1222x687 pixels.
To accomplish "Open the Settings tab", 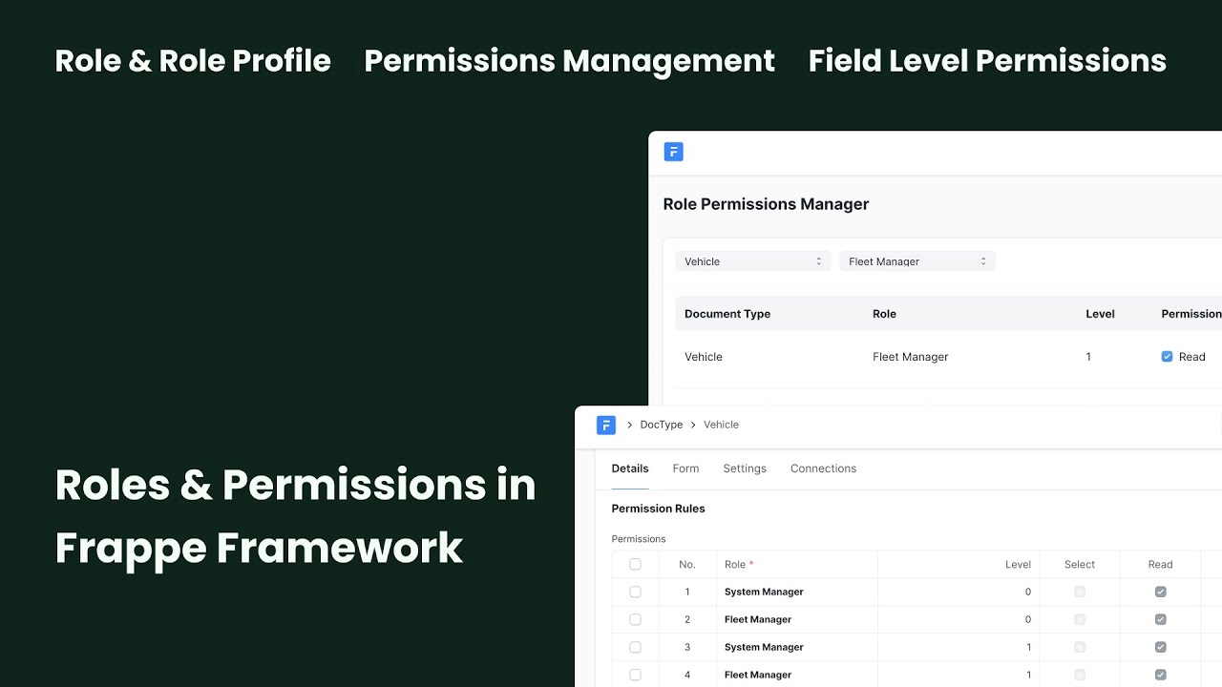I will click(x=745, y=468).
